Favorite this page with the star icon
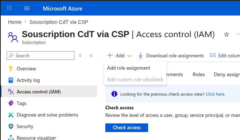 click(x=226, y=35)
